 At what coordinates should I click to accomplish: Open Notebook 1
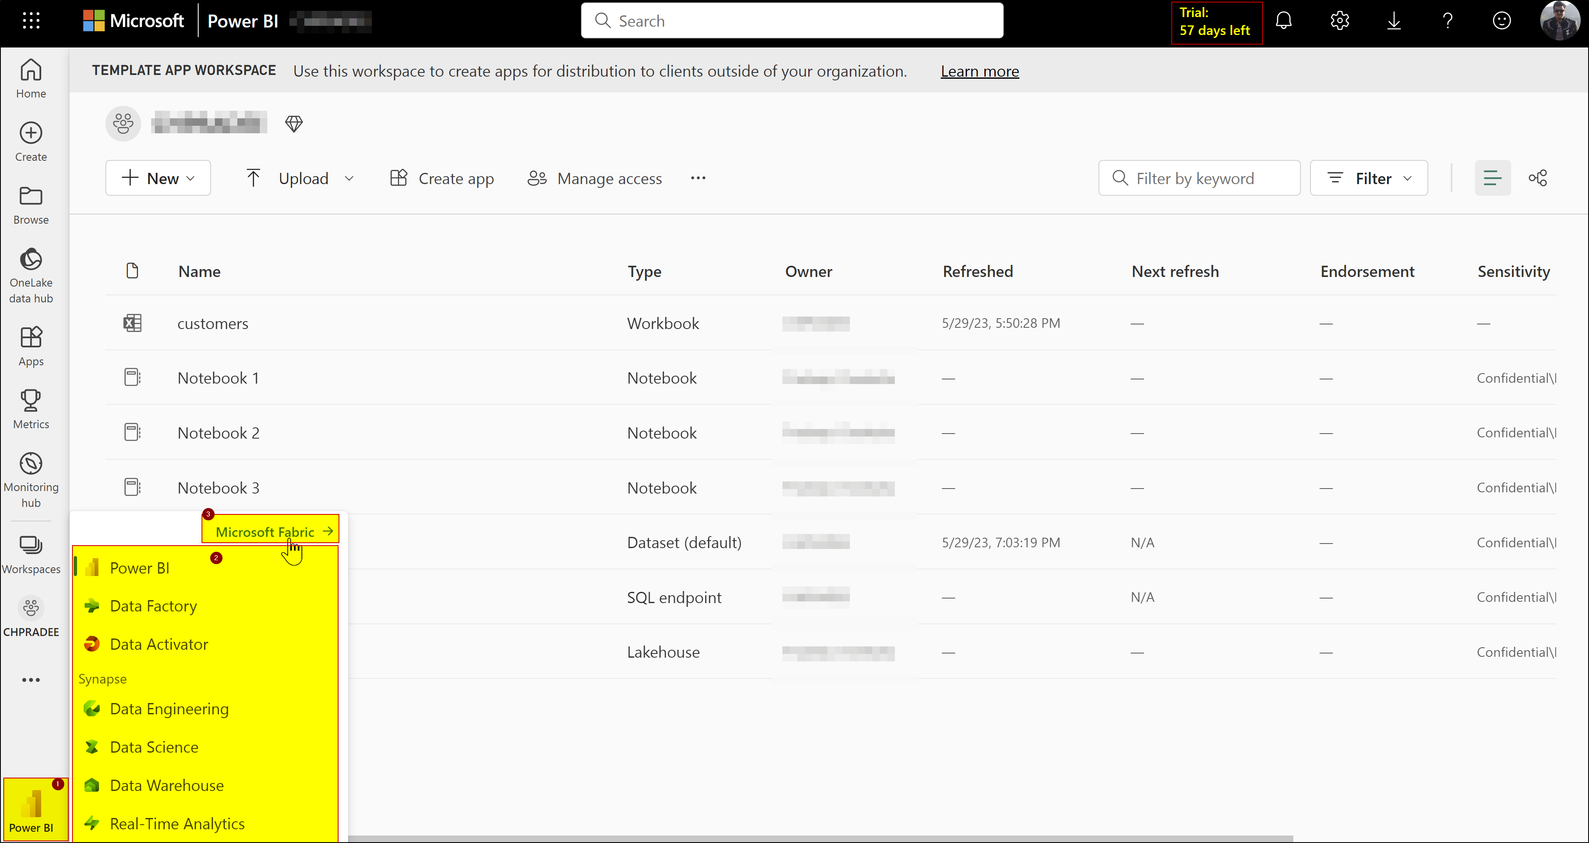(x=218, y=378)
